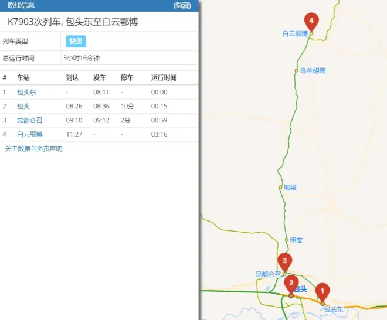Click the 坝梁 station circle on map

[280, 188]
